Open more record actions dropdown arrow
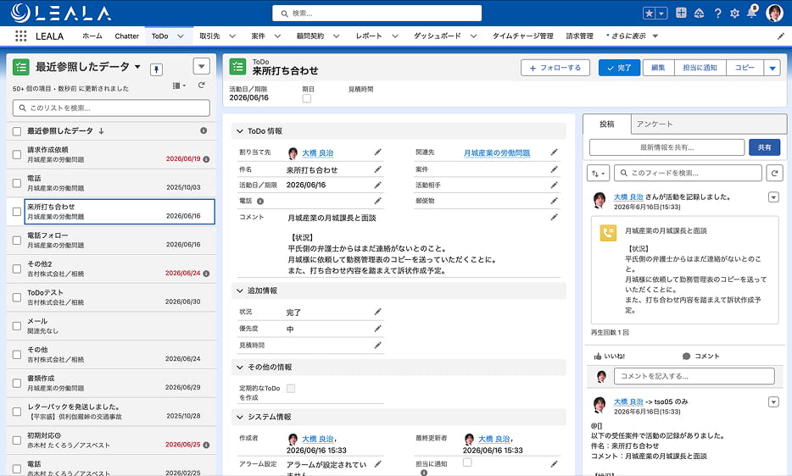This screenshot has width=792, height=476. [772, 68]
